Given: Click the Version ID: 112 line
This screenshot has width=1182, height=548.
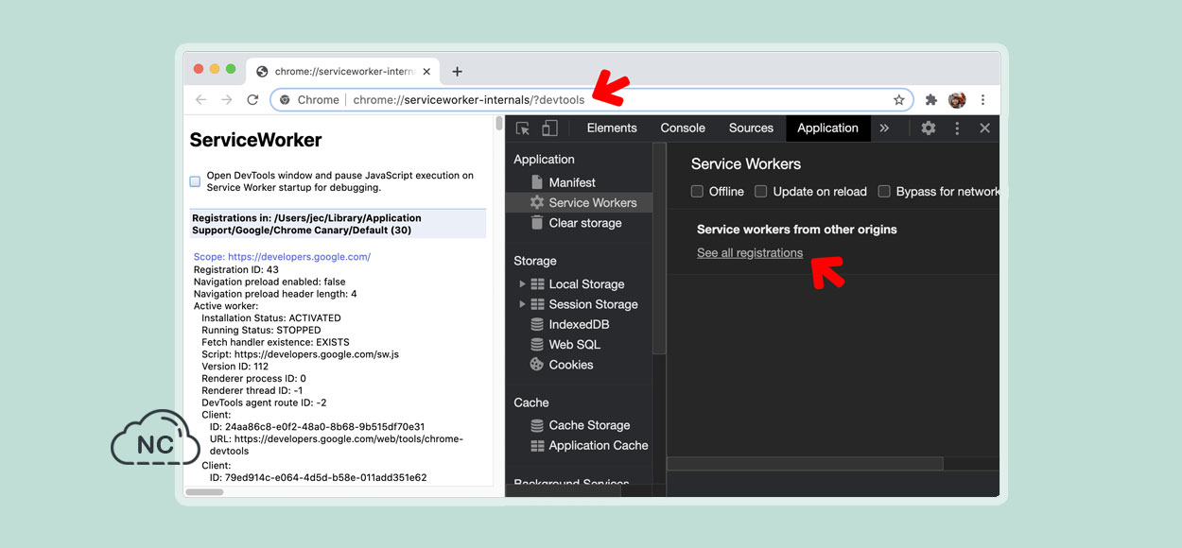Looking at the screenshot, I should coord(235,367).
